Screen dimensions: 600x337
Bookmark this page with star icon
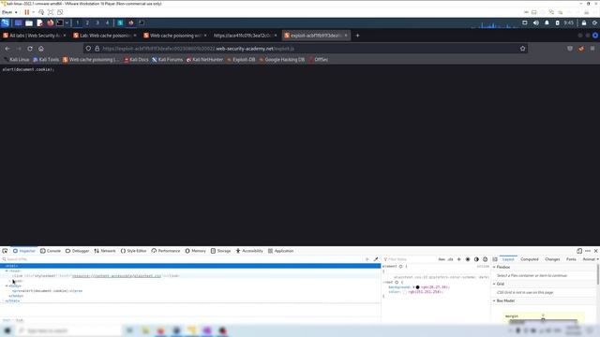pyautogui.click(x=523, y=49)
